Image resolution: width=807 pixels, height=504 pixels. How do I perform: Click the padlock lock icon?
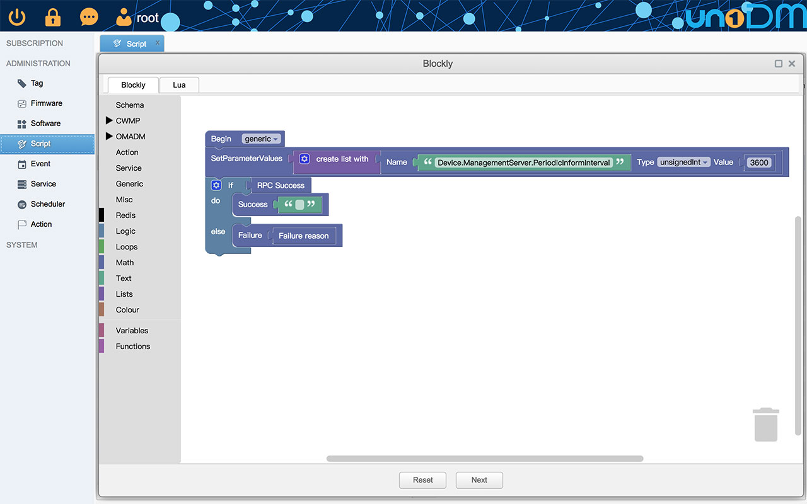(53, 17)
